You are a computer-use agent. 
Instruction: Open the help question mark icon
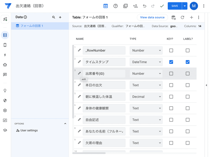point(115,6)
